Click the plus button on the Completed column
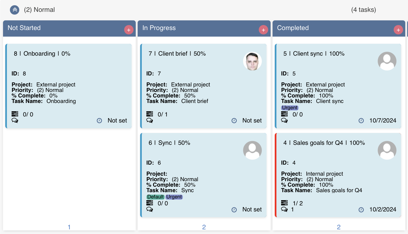Screen dimensions: 408x234 (398, 29)
